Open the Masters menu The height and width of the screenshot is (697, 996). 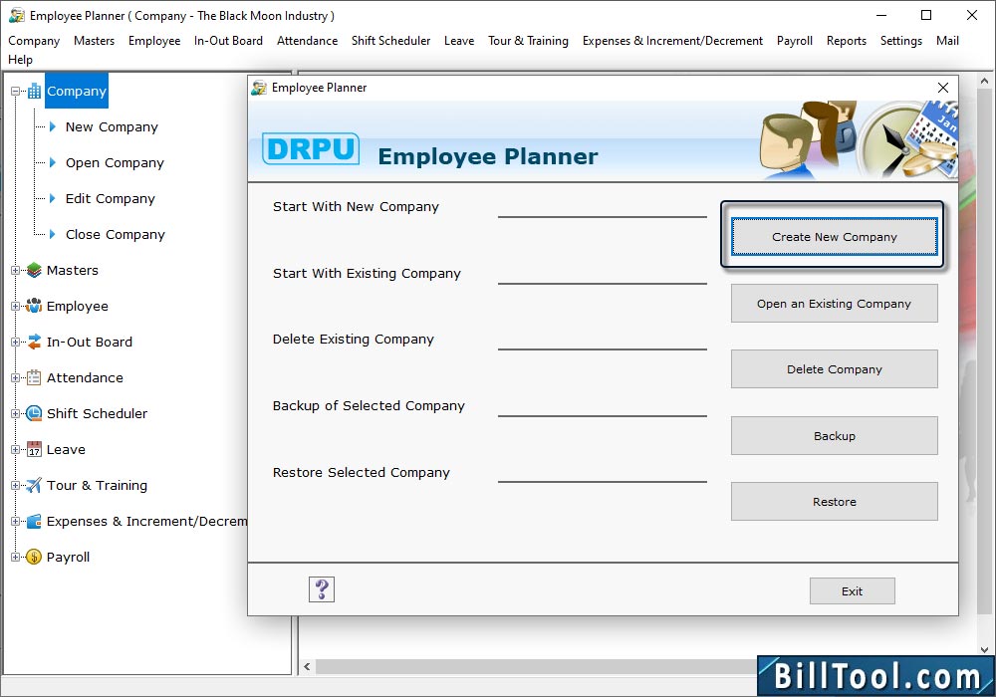click(94, 41)
